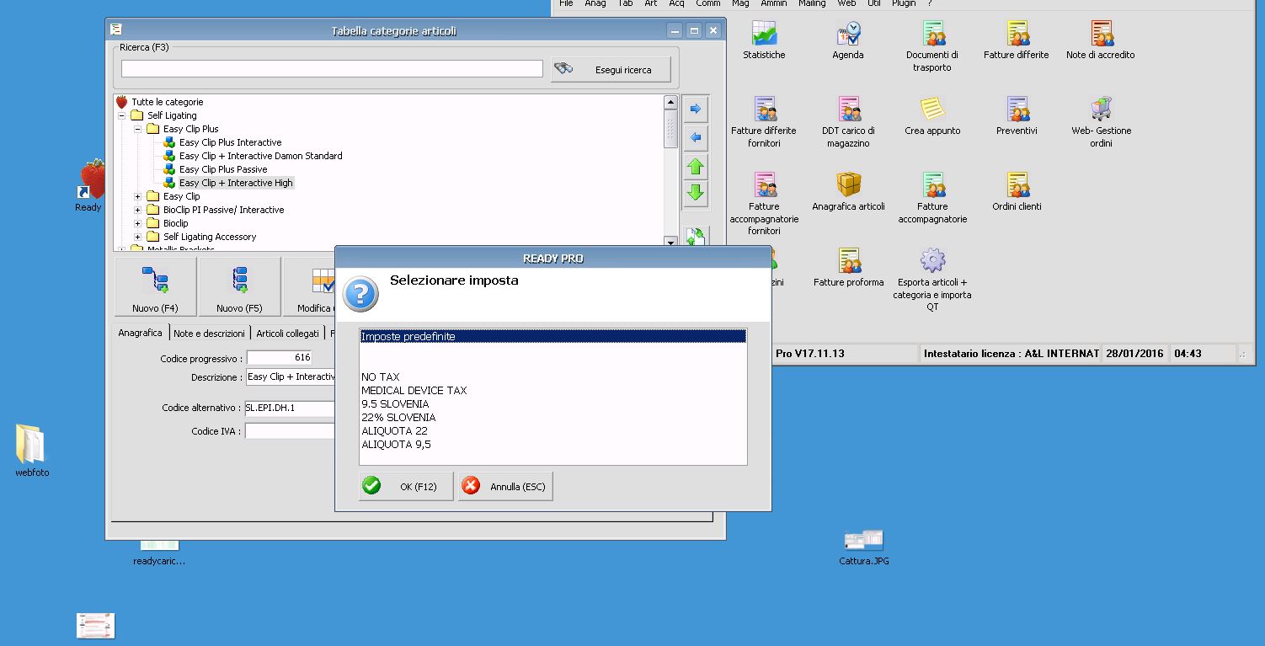Open Web- Gestione ordini
This screenshot has height=646, width=1265.
click(x=1101, y=122)
